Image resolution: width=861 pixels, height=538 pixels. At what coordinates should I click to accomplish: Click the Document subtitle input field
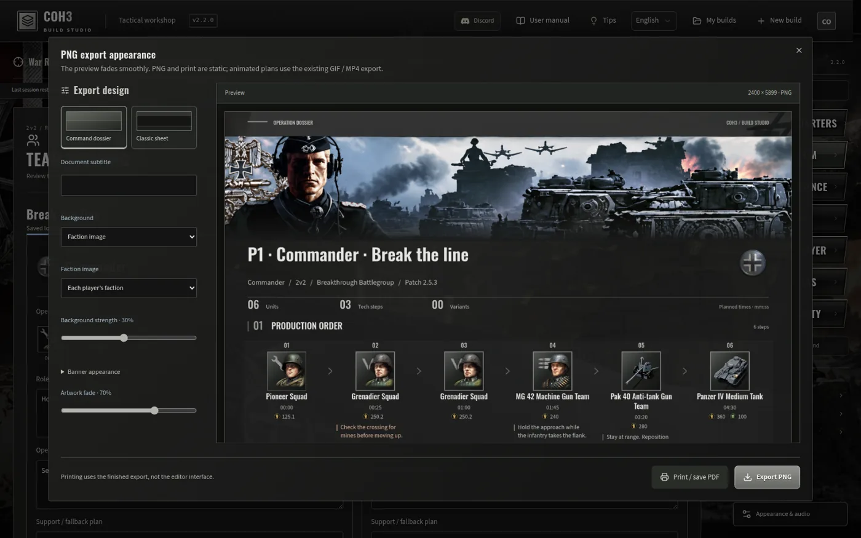[129, 185]
